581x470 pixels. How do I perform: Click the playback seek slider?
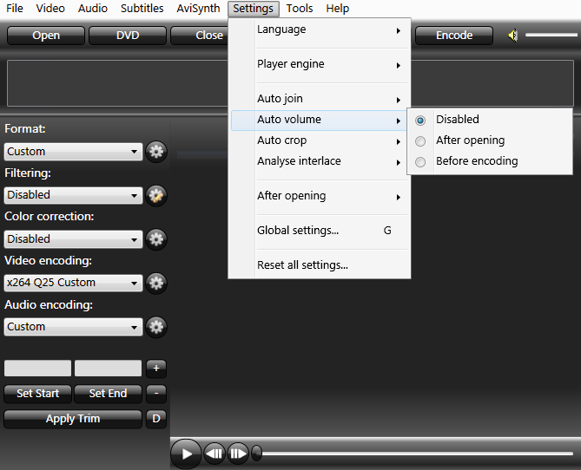point(417,453)
